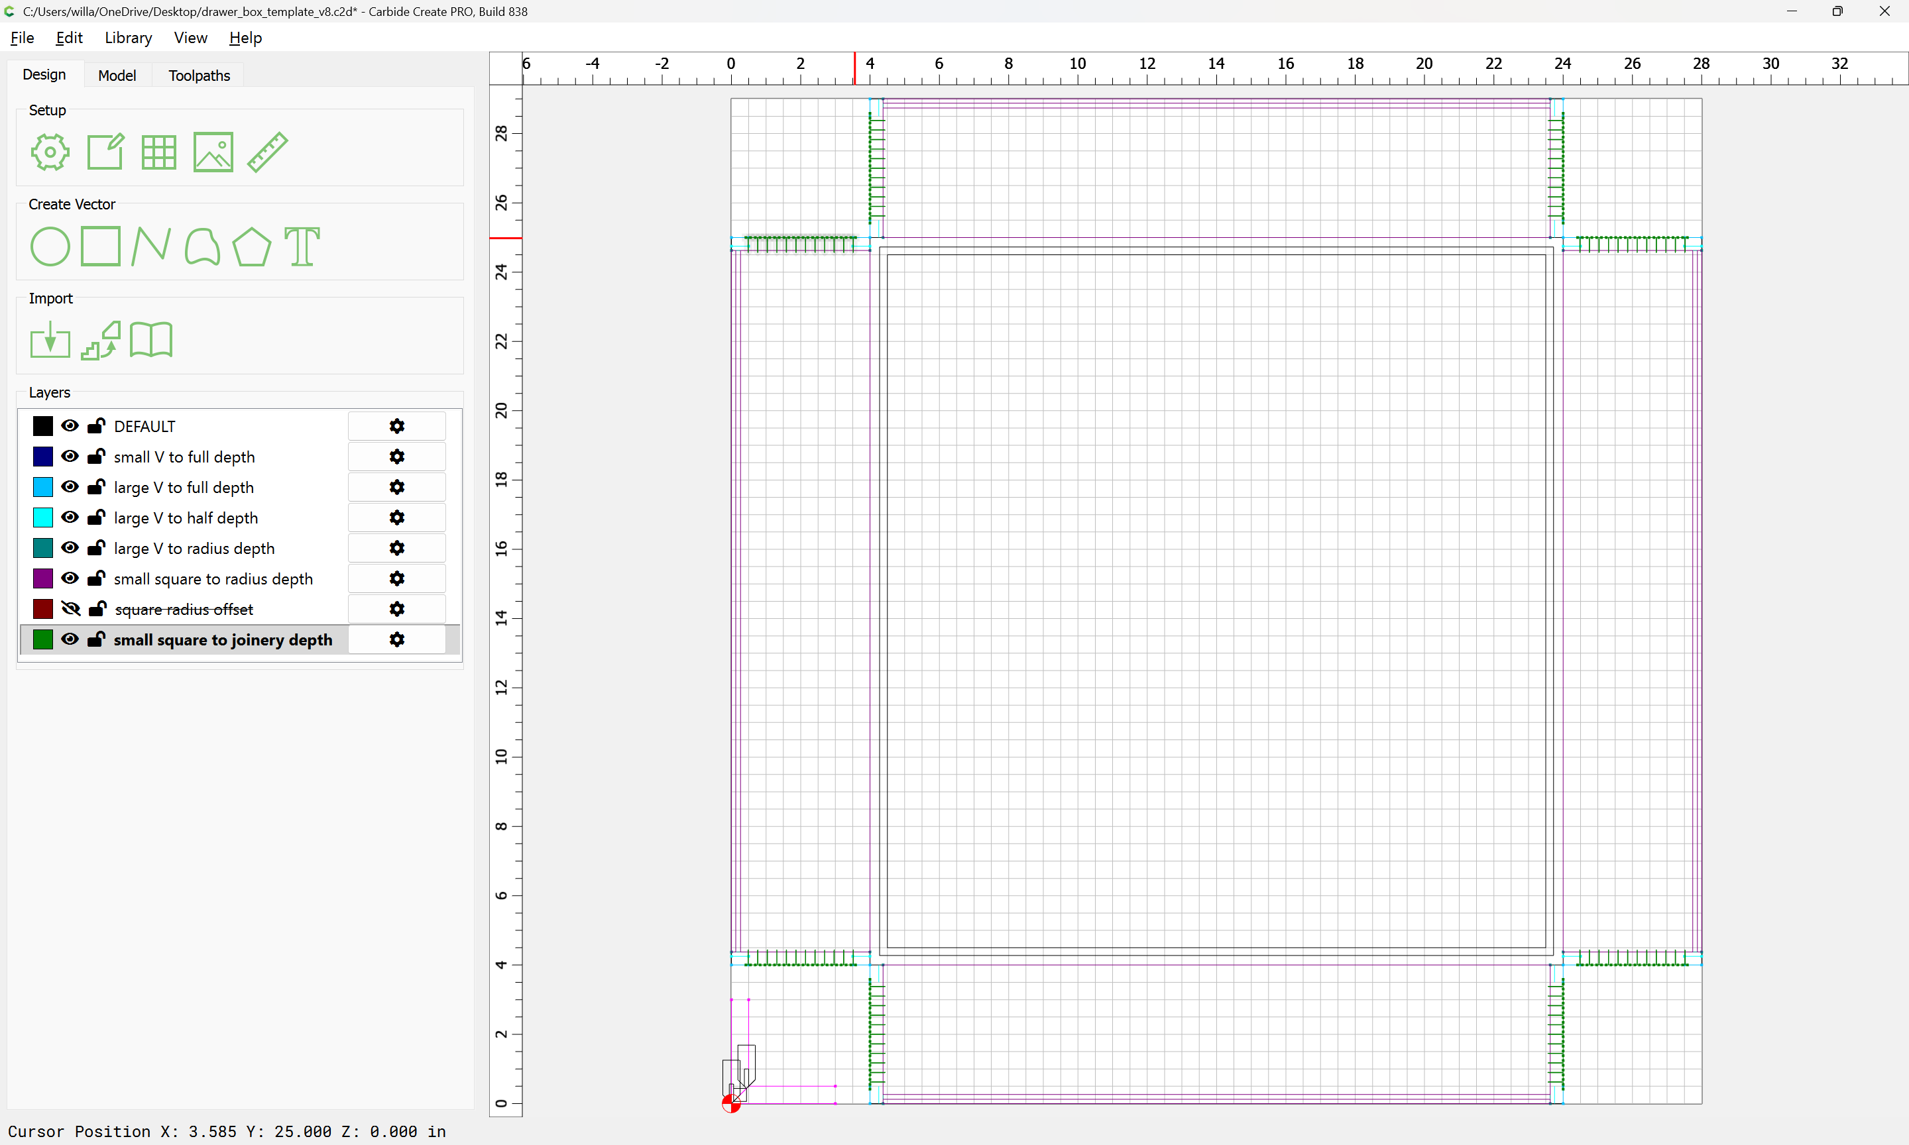Click the background image icon

coord(213,152)
